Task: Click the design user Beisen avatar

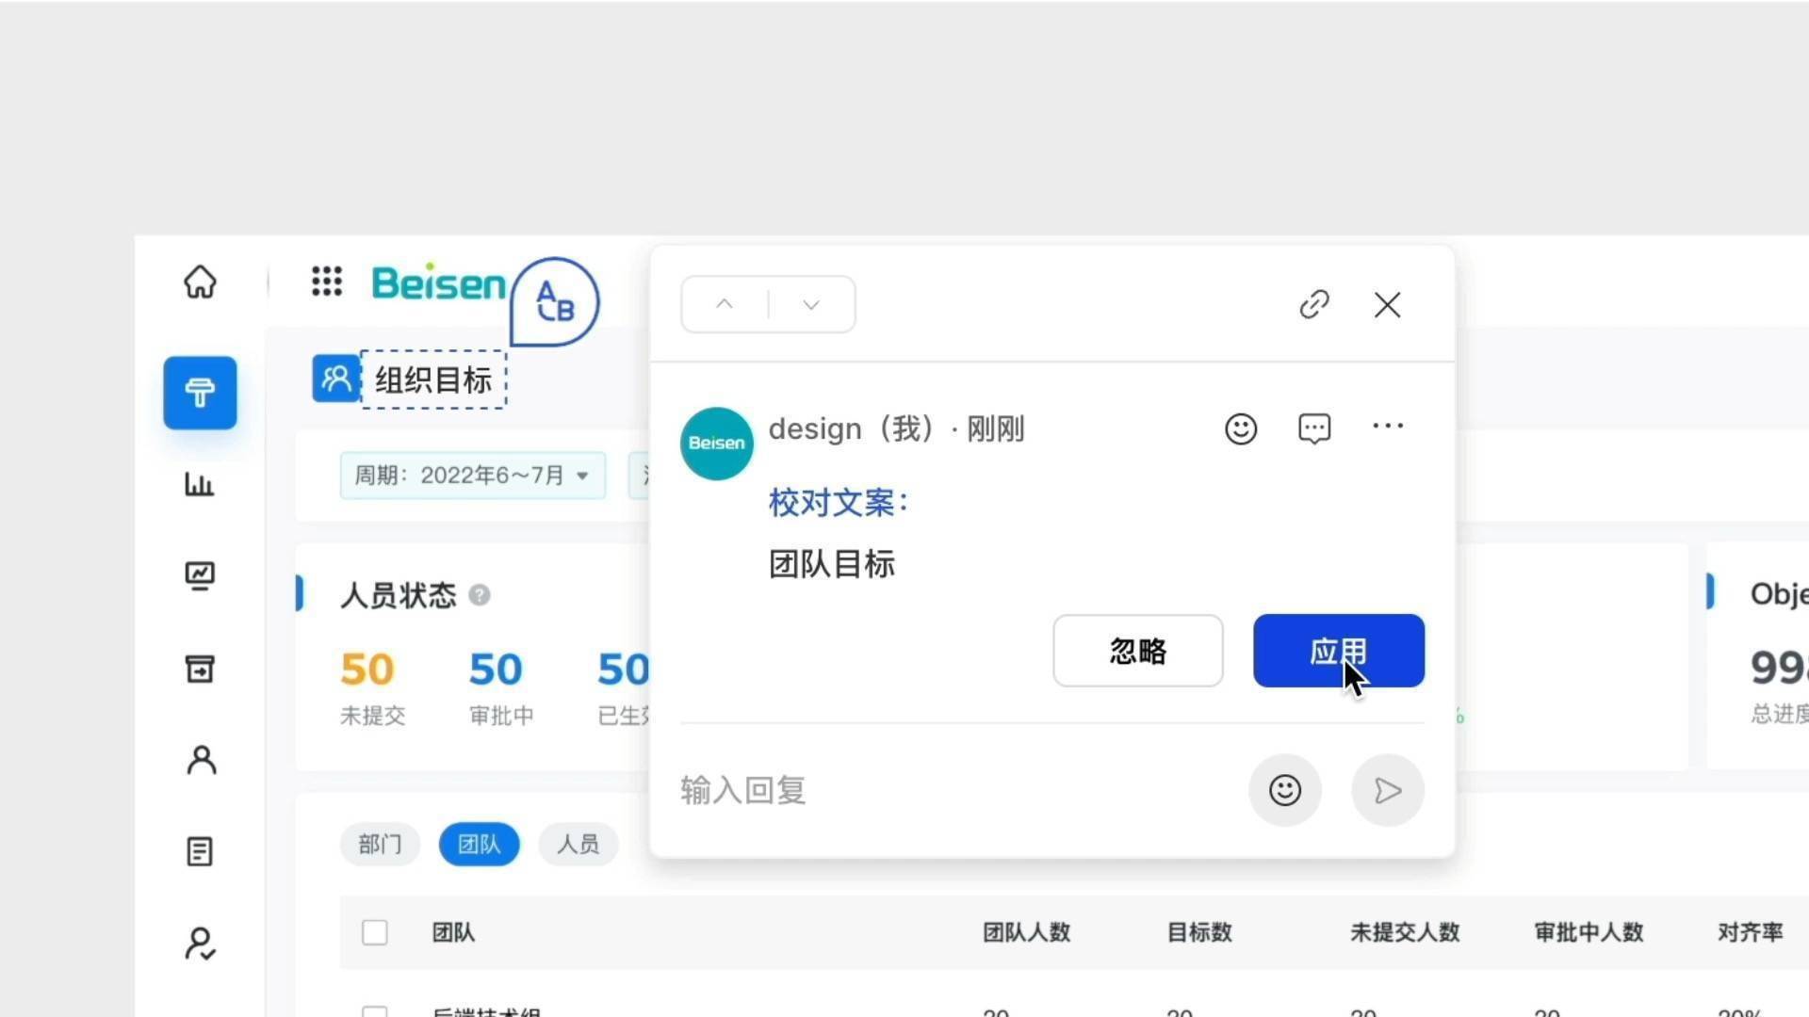Action: [x=716, y=444]
